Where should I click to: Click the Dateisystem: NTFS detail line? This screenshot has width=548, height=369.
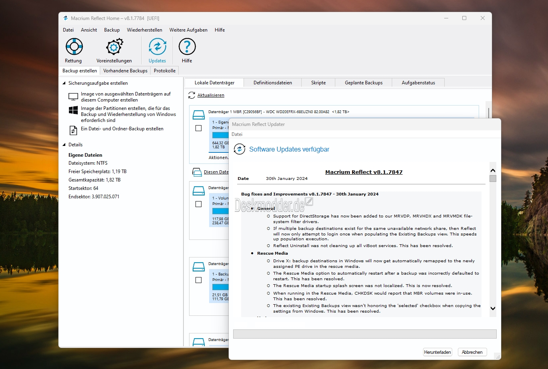[x=88, y=163]
